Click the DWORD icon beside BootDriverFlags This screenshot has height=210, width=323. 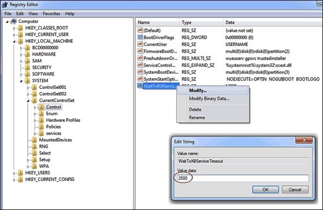140,37
